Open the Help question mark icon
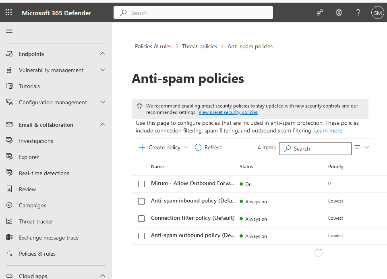Viewport: 387px width, 279px height. tap(358, 12)
